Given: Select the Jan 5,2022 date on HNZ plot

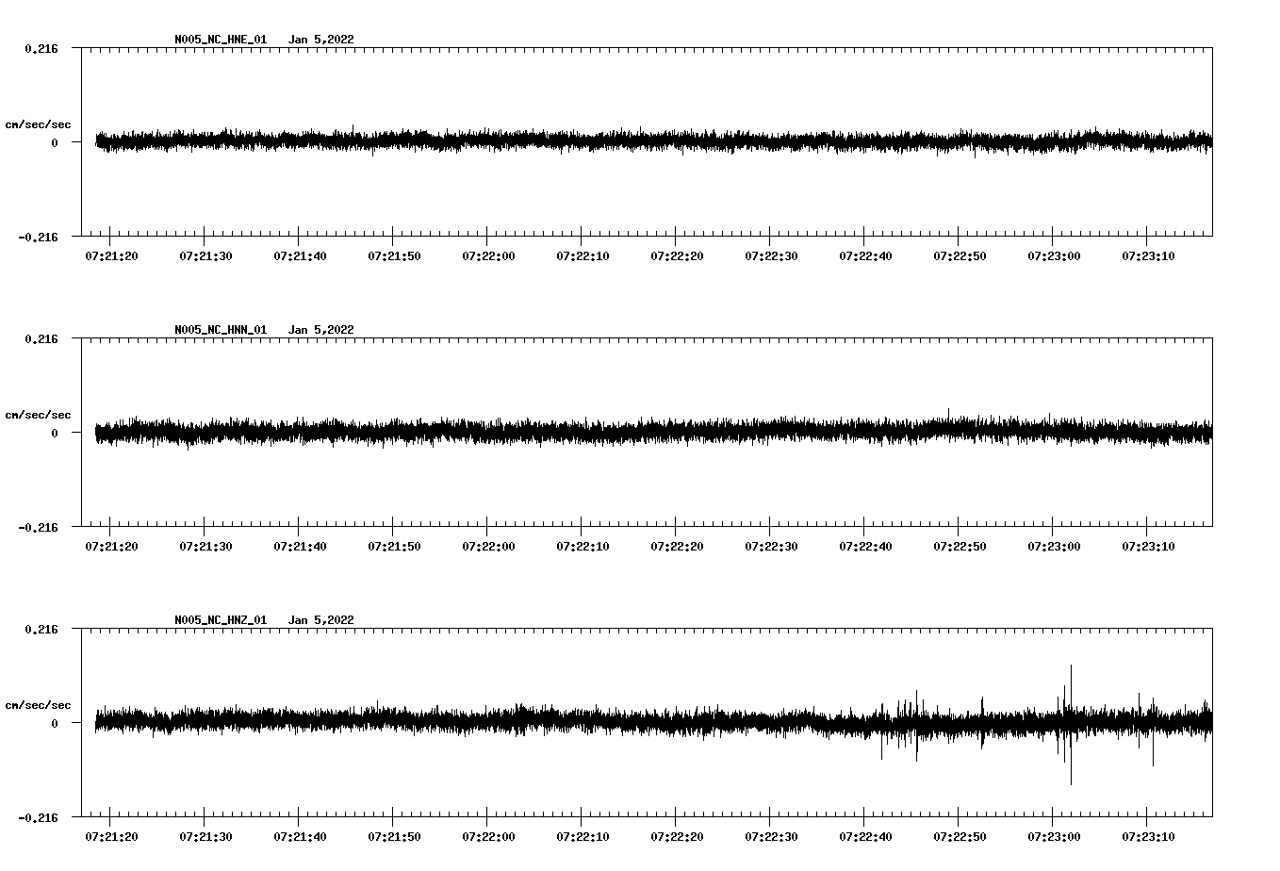Looking at the screenshot, I should click(x=321, y=620).
